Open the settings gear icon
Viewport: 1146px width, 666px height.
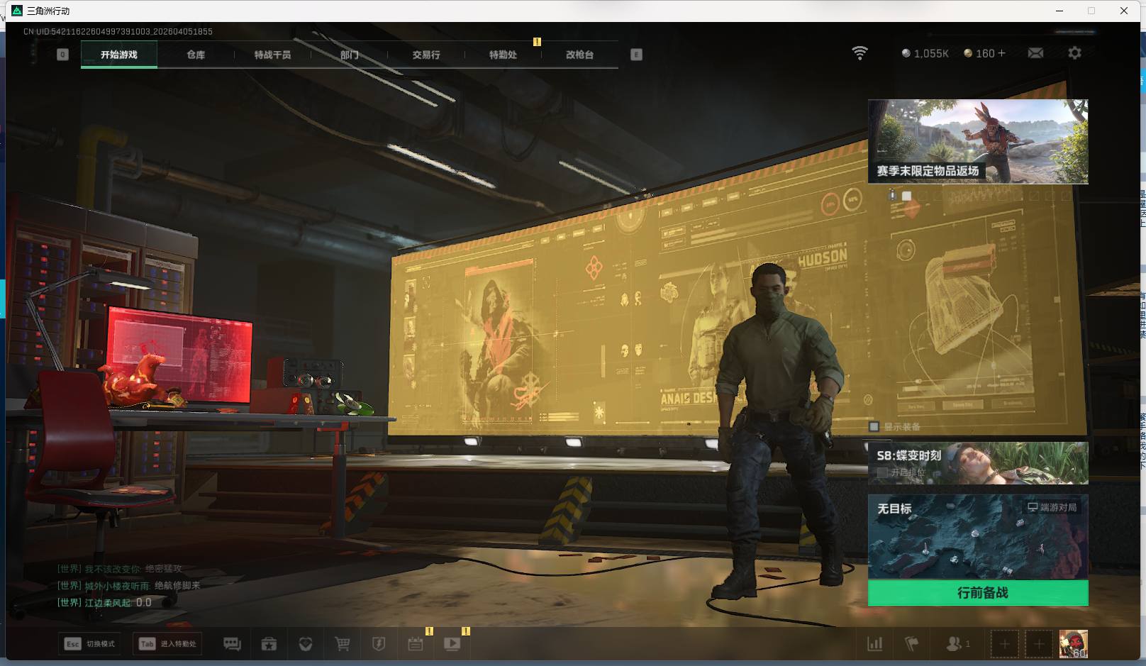(x=1074, y=53)
